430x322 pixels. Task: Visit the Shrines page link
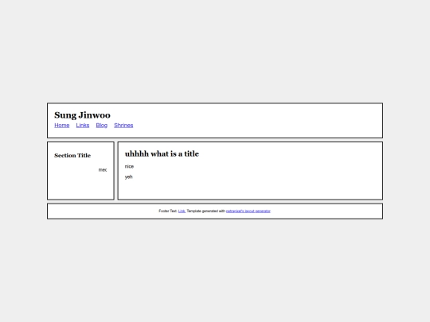point(123,125)
